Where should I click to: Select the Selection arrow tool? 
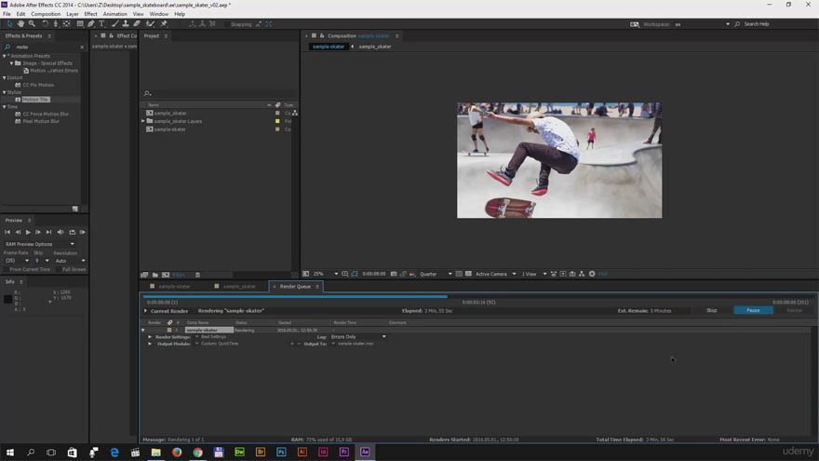[x=9, y=24]
